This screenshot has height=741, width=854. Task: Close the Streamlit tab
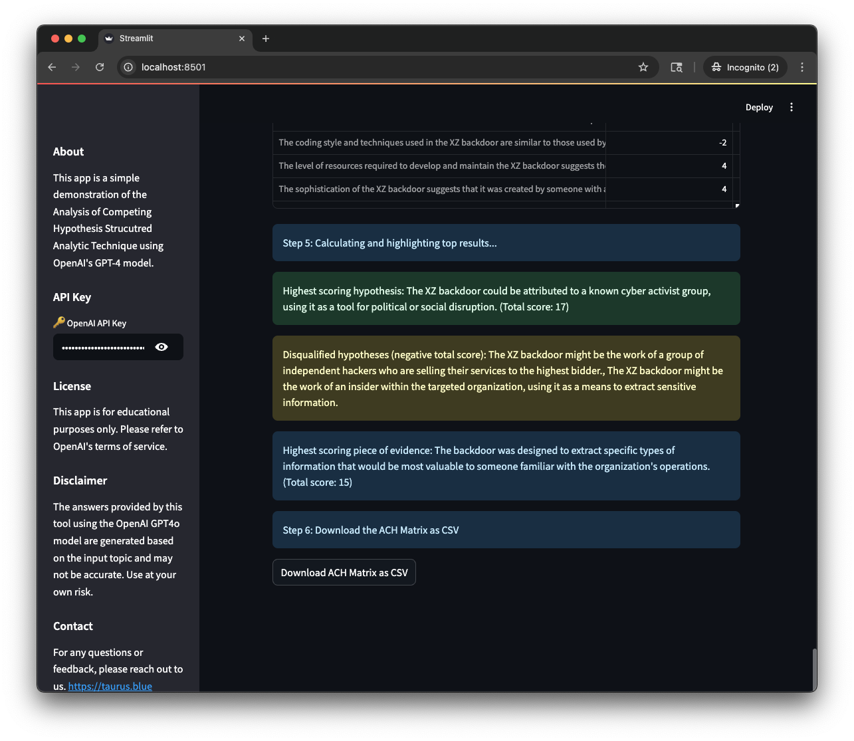point(242,39)
